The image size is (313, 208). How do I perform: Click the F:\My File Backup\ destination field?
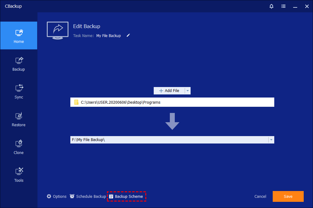pos(169,140)
